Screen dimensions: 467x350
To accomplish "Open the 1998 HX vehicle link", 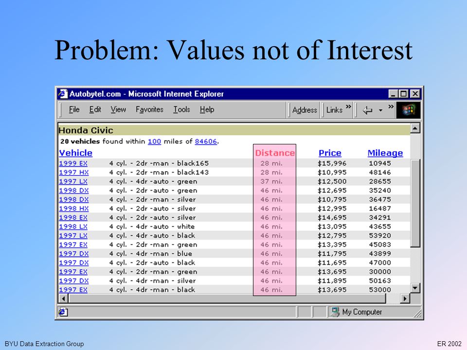I will [74, 209].
